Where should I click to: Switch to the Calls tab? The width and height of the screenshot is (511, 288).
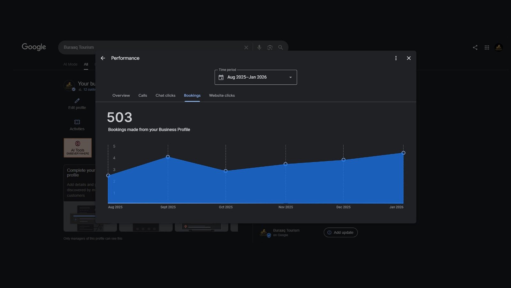click(x=143, y=95)
